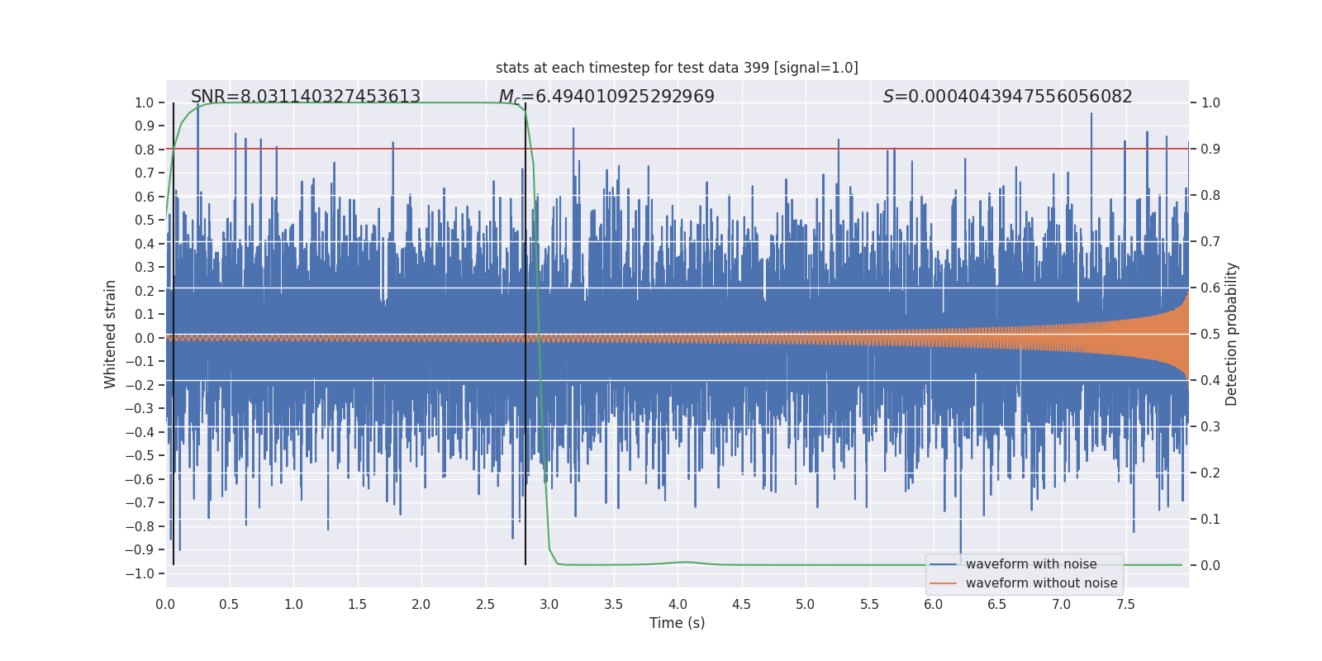
Task: Select the S=0.0004 annotation text
Action: (1007, 97)
